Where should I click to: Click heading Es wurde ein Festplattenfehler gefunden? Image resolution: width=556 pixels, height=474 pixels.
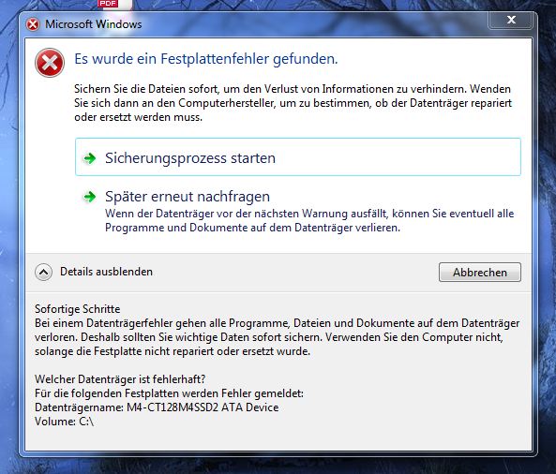click(x=206, y=59)
